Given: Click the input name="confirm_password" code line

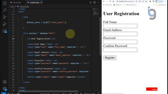Looking at the screenshot, I should click(58, 71).
